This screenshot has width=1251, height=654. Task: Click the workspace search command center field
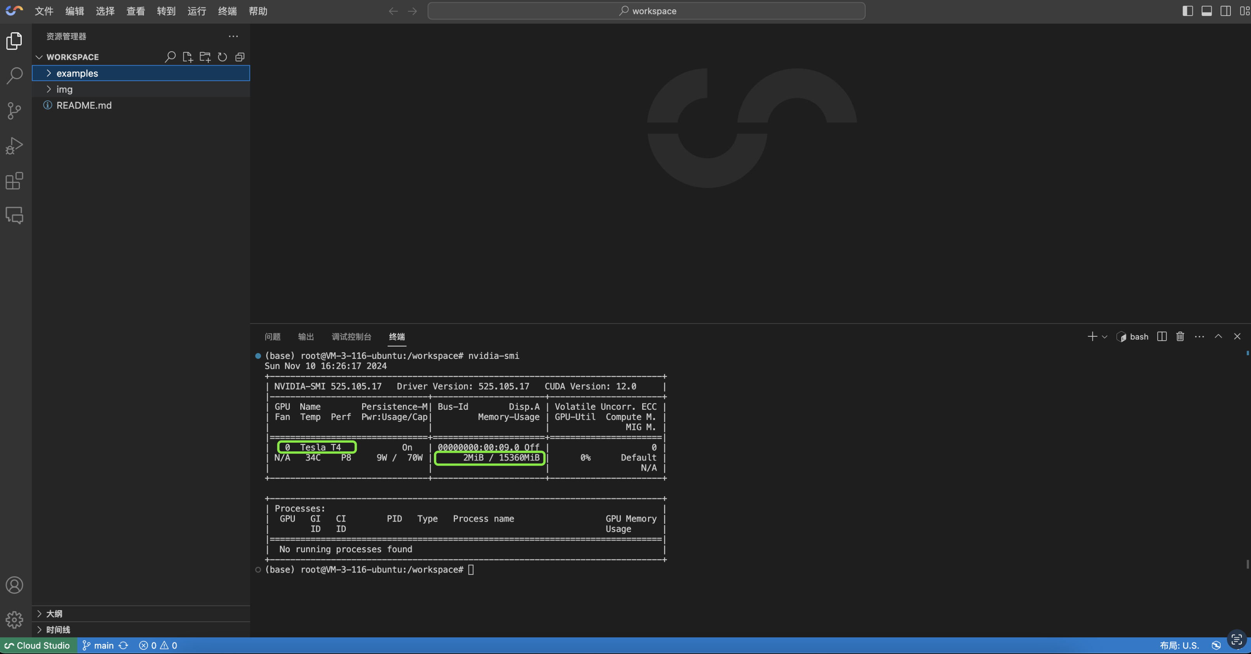click(x=646, y=11)
